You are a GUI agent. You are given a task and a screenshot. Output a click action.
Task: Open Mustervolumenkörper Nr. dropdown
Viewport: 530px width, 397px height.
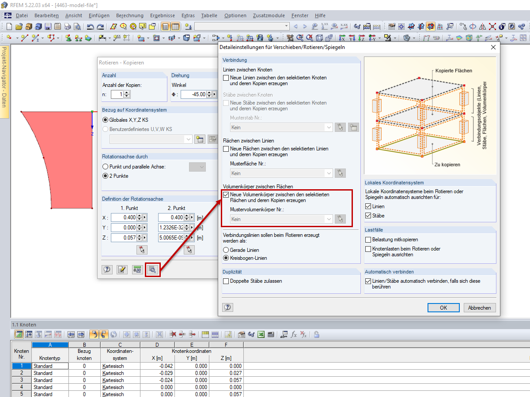point(281,219)
